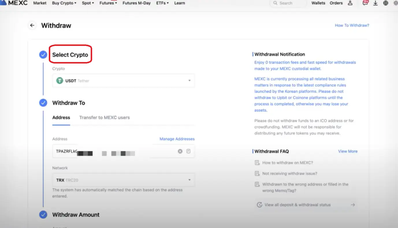Image resolution: width=398 pixels, height=228 pixels.
Task: Expand the Futures menu
Action: click(x=108, y=3)
